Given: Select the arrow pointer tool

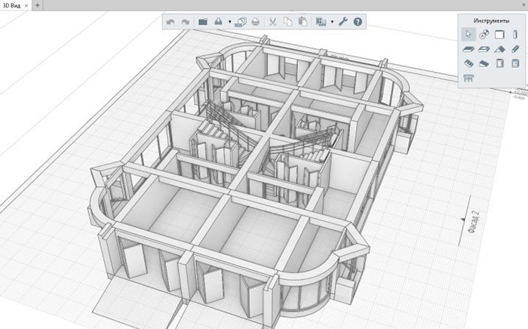Looking at the screenshot, I should pos(468,34).
